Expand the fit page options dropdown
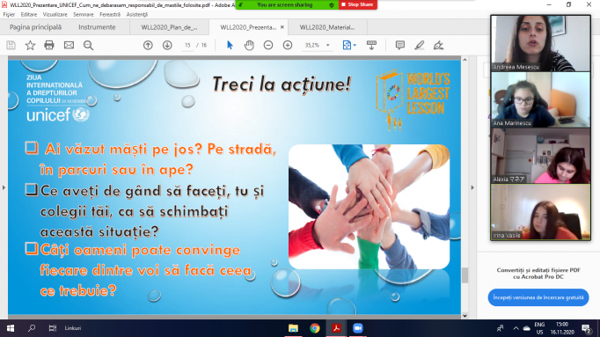This screenshot has height=337, width=600. (x=355, y=45)
